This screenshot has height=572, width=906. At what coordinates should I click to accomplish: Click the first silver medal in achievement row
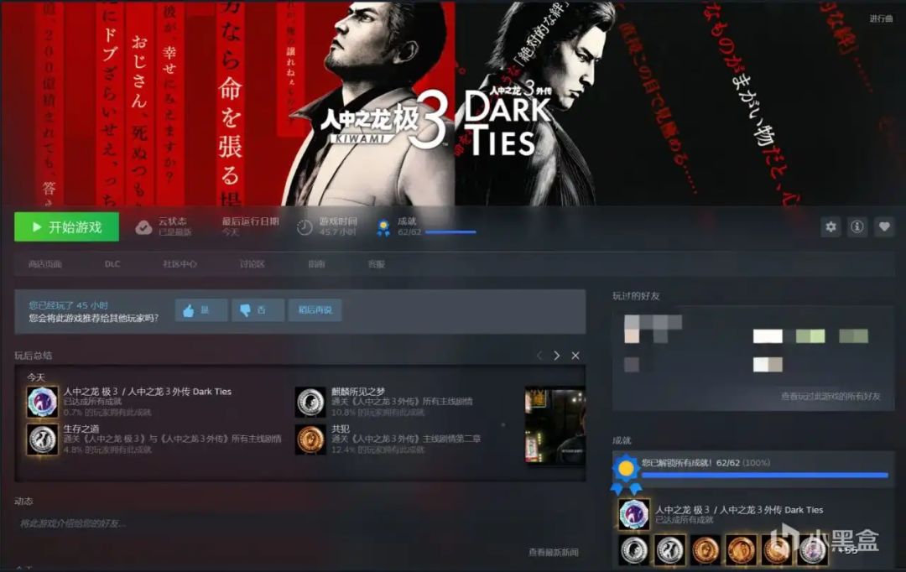point(634,549)
